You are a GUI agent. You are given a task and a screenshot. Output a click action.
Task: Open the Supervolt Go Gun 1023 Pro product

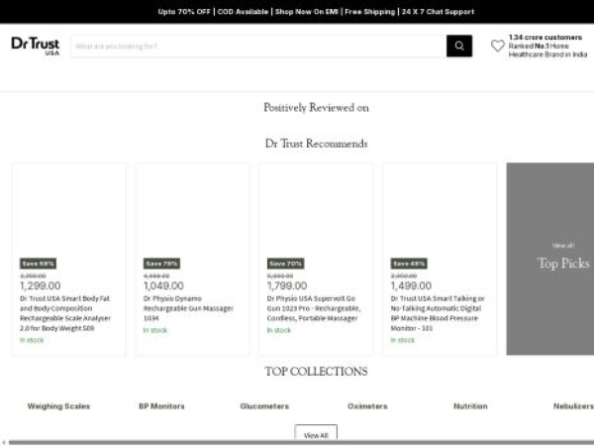click(314, 308)
